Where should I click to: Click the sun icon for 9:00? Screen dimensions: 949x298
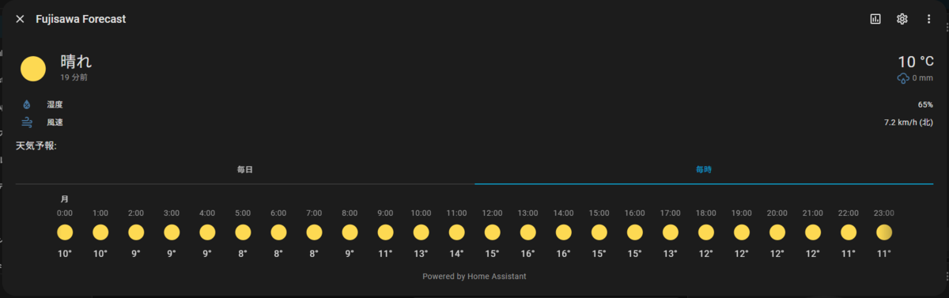(x=385, y=232)
